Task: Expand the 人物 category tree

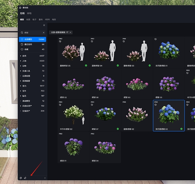Action: tap(21, 61)
